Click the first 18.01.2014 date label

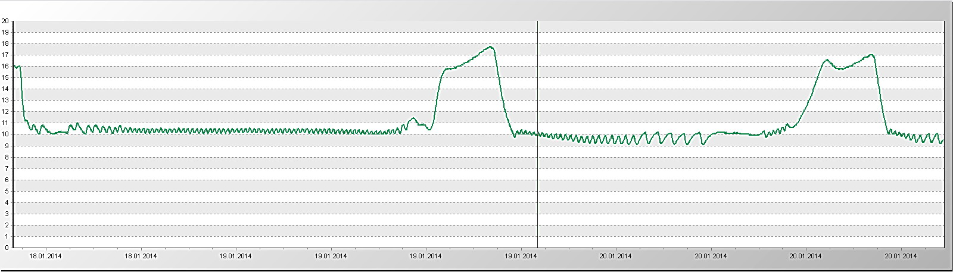click(45, 257)
